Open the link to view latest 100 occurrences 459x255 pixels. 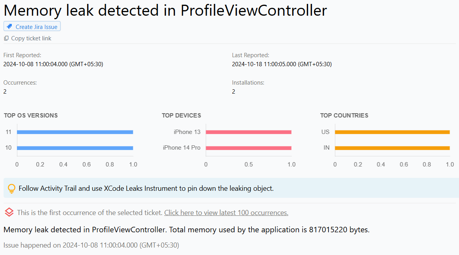point(226,212)
